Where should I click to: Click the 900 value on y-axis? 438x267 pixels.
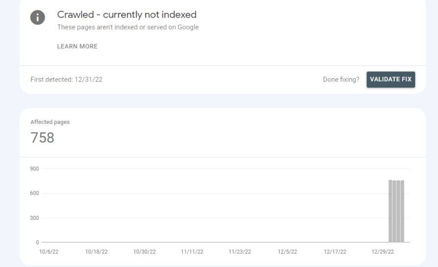point(34,169)
